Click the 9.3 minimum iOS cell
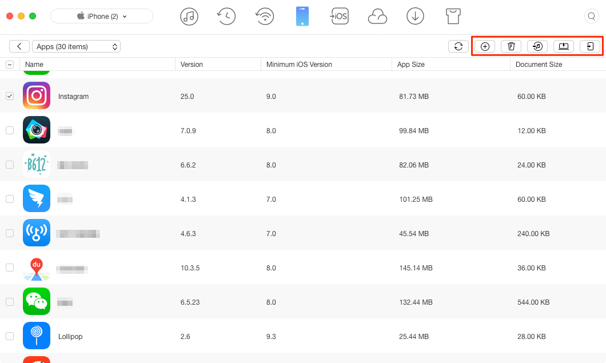The image size is (606, 363). click(271, 337)
